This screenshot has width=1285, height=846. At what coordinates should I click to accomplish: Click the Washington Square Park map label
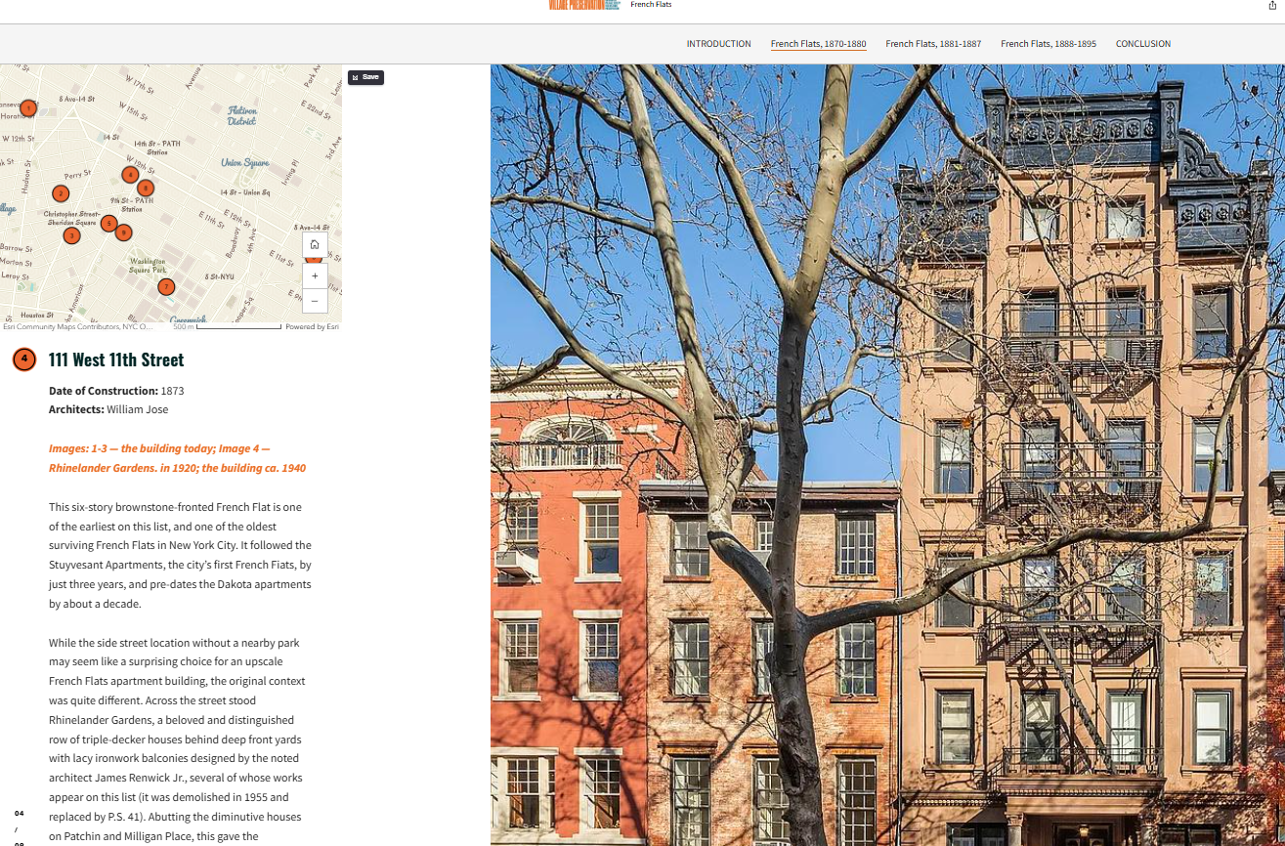pos(148,266)
